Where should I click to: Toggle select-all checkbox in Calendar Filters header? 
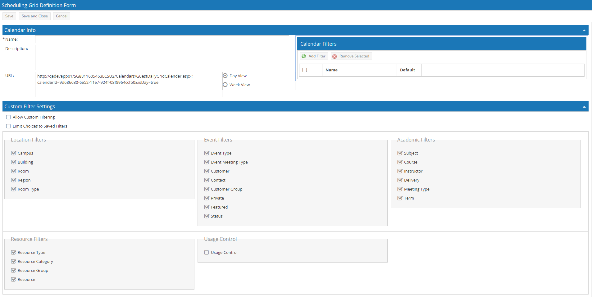click(305, 70)
